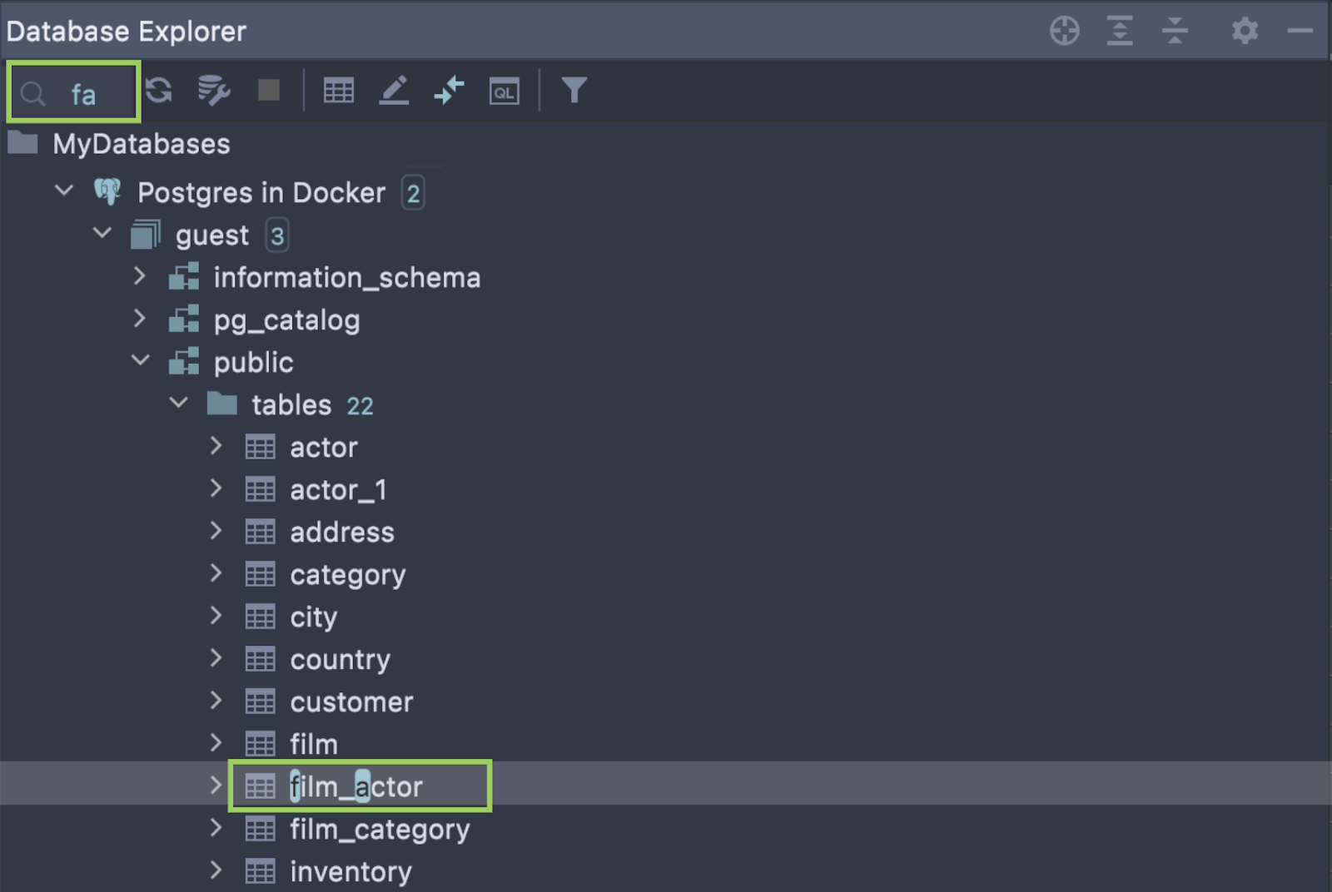The width and height of the screenshot is (1332, 892).
Task: Click the Filter funnel icon
Action: tap(574, 90)
